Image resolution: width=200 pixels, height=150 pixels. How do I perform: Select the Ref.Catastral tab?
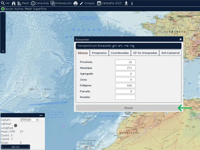coord(170,53)
